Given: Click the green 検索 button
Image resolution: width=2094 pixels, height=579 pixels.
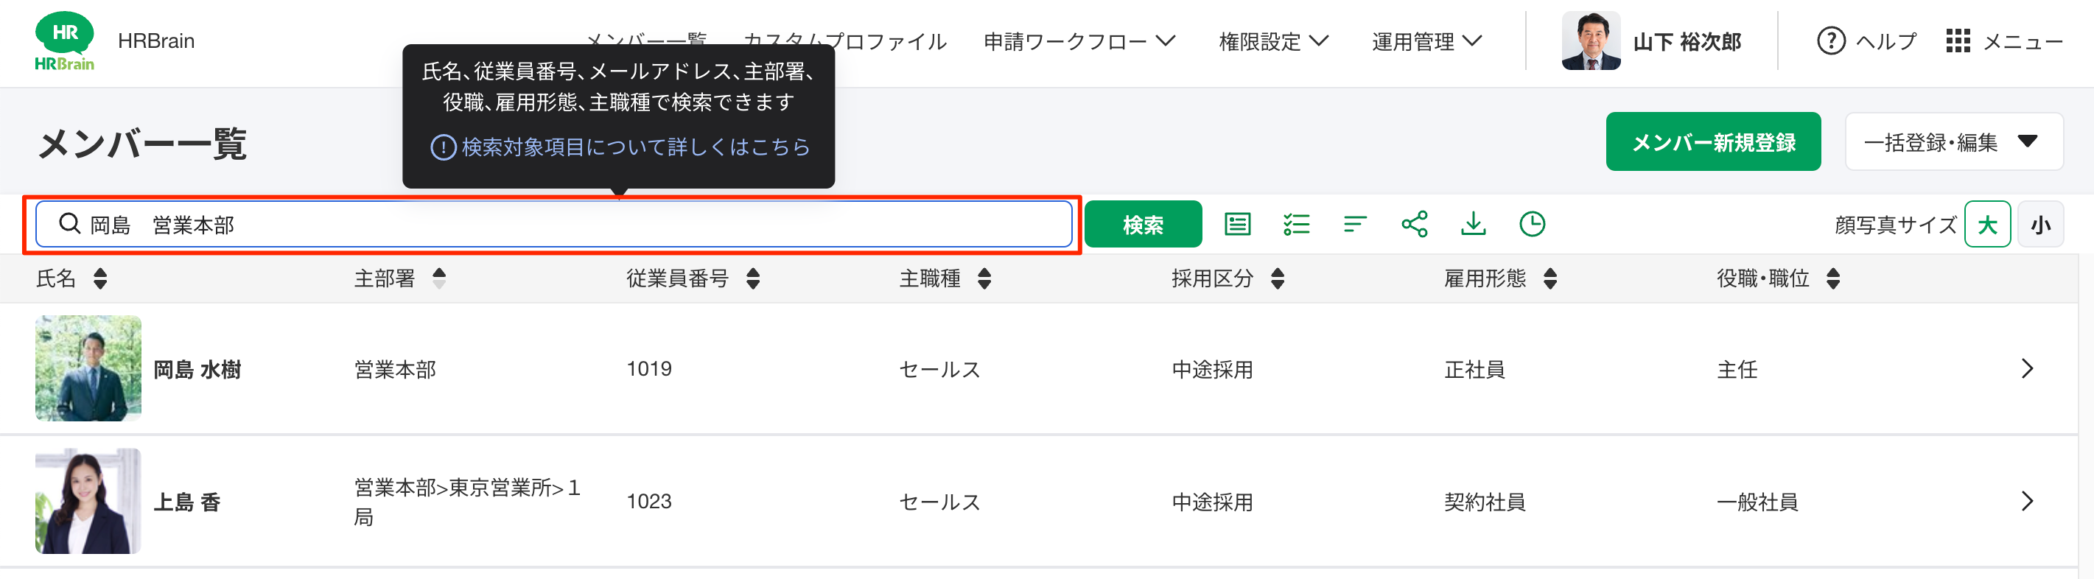Looking at the screenshot, I should point(1142,225).
